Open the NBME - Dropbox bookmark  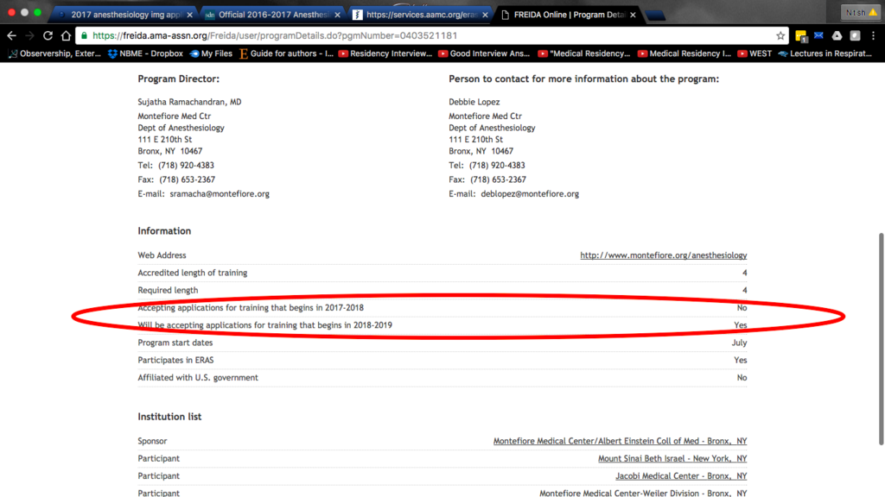click(x=145, y=53)
